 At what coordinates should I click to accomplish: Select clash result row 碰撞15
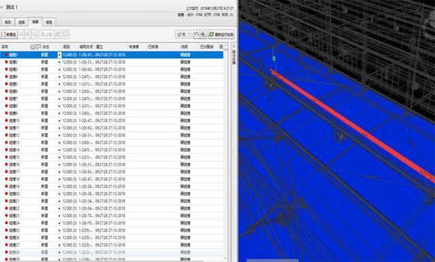click(111, 157)
